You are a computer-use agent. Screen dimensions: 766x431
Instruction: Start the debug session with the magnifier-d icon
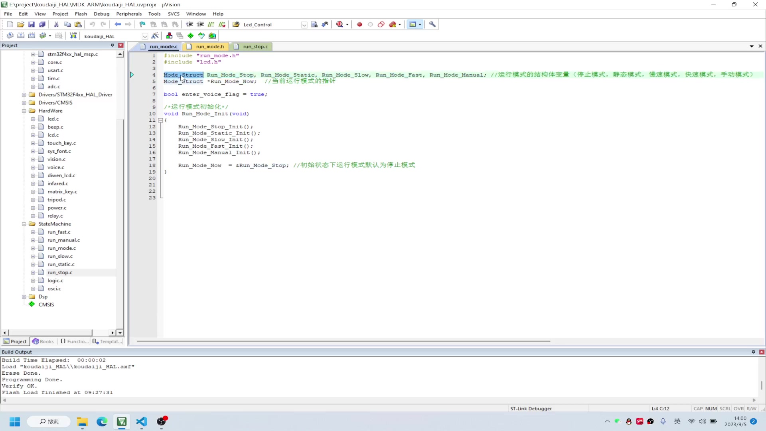[x=340, y=24]
